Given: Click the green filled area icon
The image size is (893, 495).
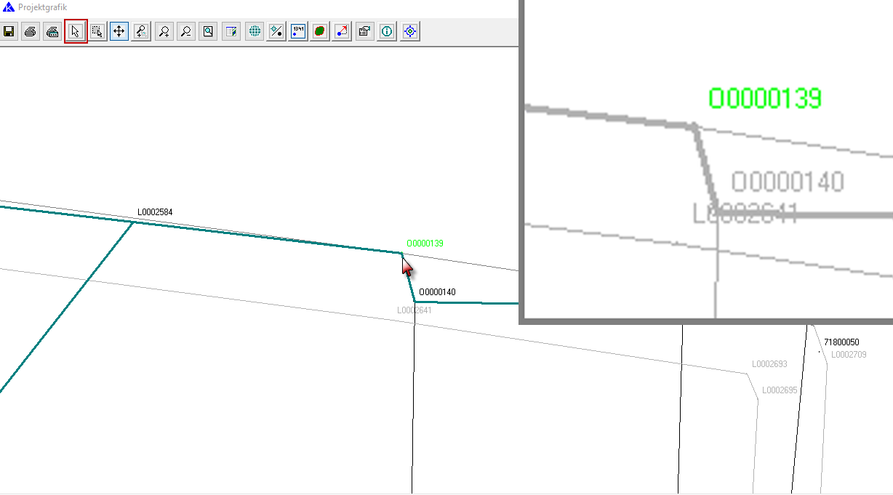Looking at the screenshot, I should pos(320,32).
